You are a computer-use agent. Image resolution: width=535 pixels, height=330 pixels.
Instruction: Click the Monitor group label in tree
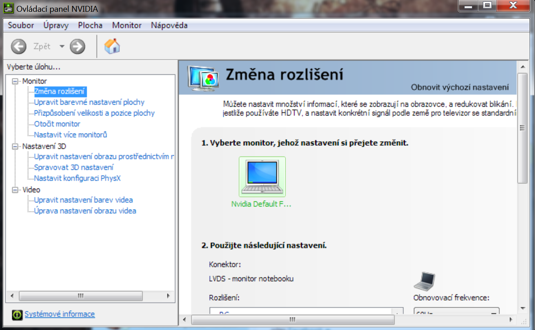[34, 81]
